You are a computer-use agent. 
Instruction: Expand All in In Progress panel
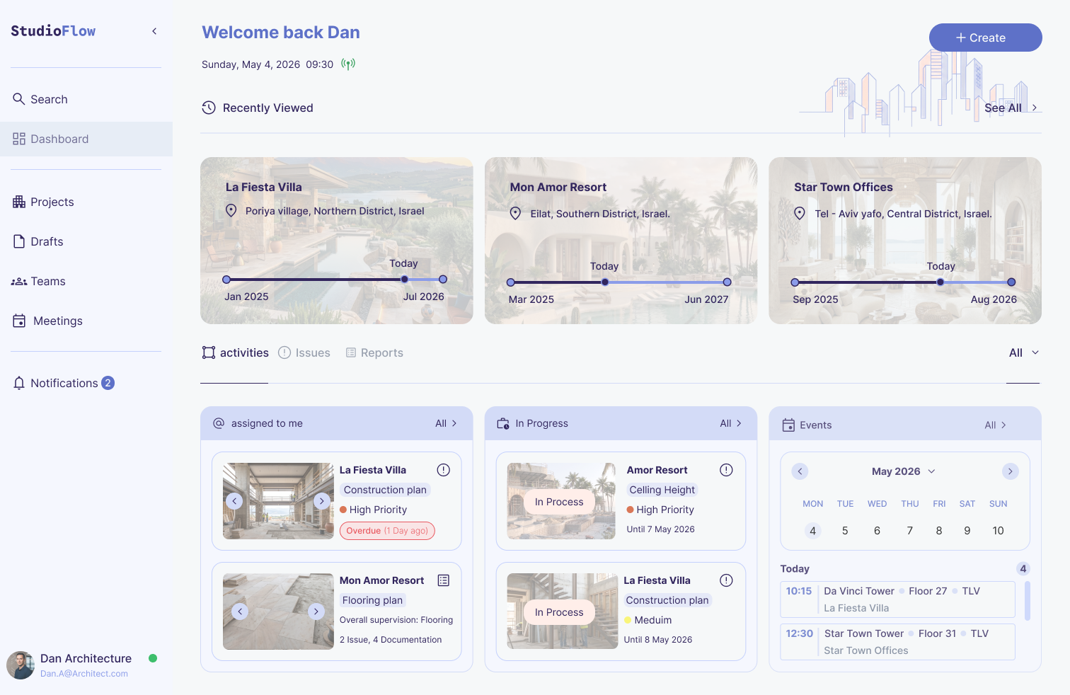[x=731, y=423]
